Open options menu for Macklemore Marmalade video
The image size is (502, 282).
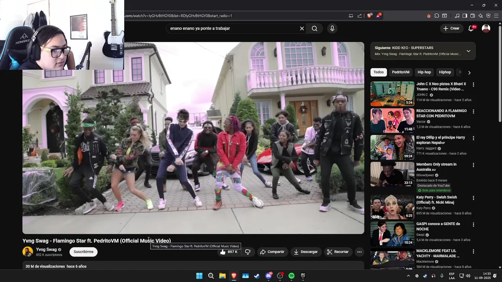pyautogui.click(x=473, y=251)
